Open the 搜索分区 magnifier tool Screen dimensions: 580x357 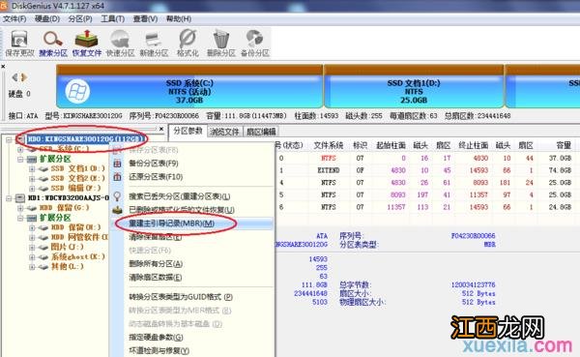click(53, 43)
